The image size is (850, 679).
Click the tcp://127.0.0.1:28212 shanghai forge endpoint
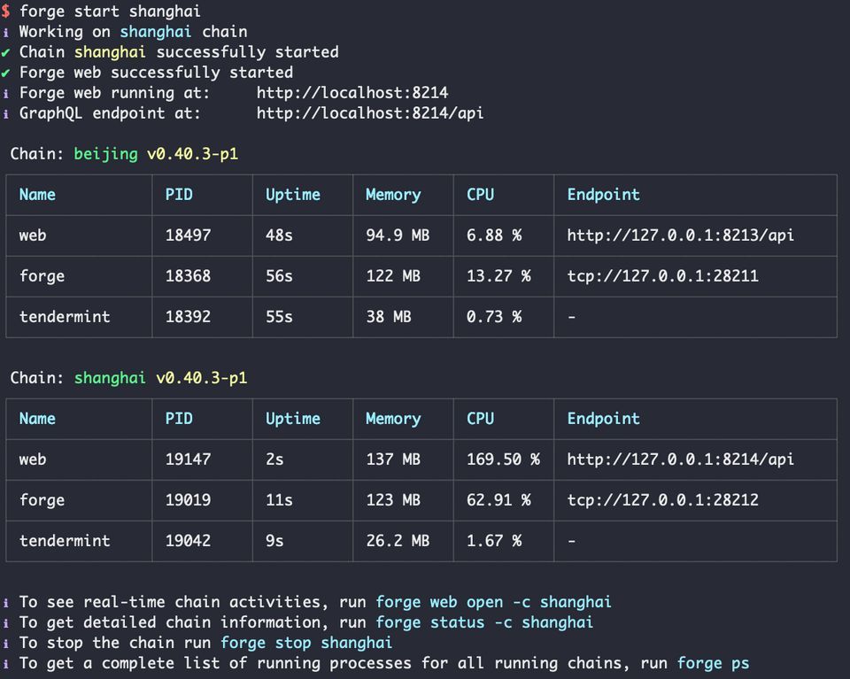click(662, 500)
